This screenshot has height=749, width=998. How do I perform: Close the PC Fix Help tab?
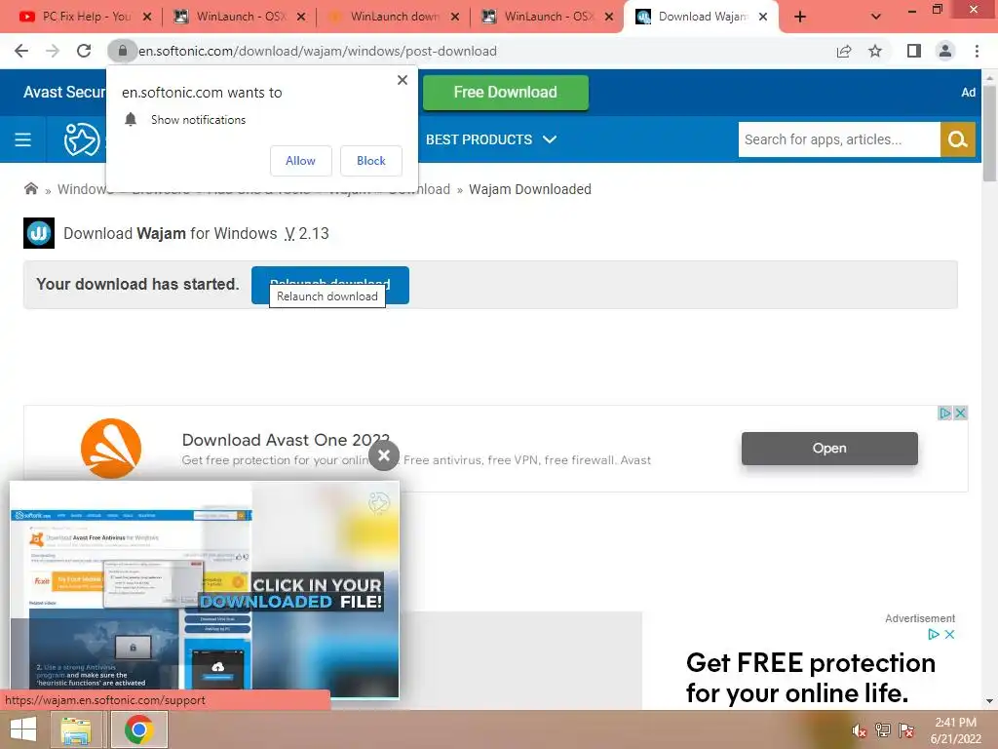pyautogui.click(x=147, y=17)
